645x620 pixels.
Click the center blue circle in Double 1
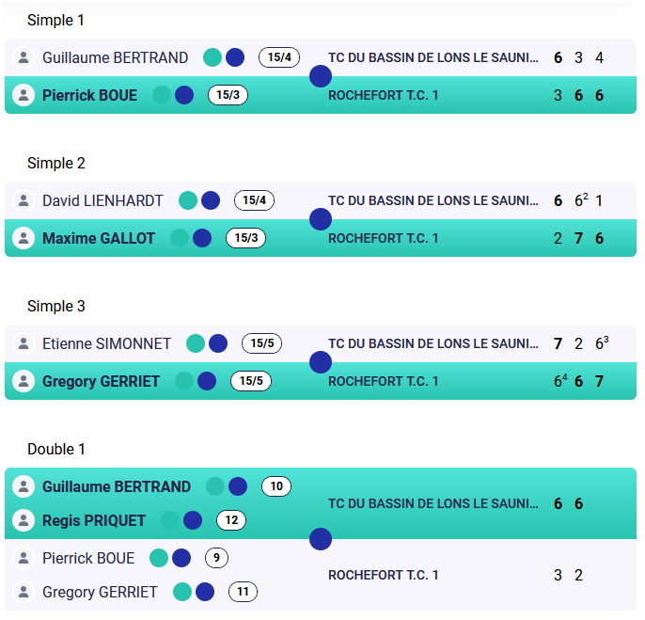321,539
